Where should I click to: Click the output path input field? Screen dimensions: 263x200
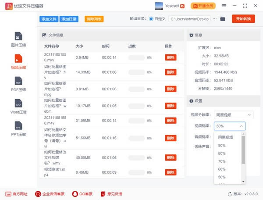point(189,19)
